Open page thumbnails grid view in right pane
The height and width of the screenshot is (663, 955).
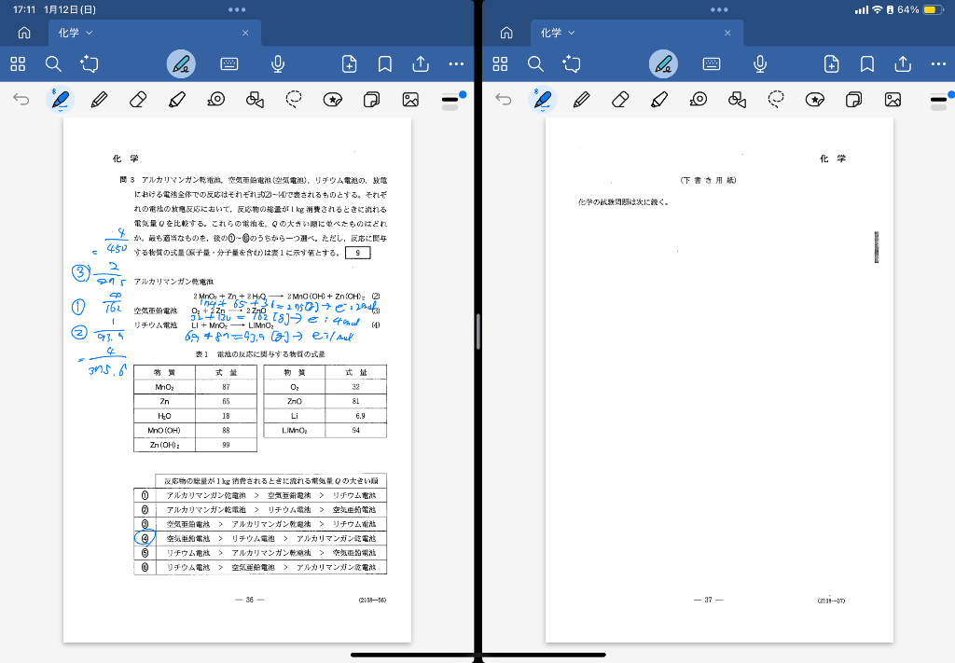pyautogui.click(x=500, y=63)
